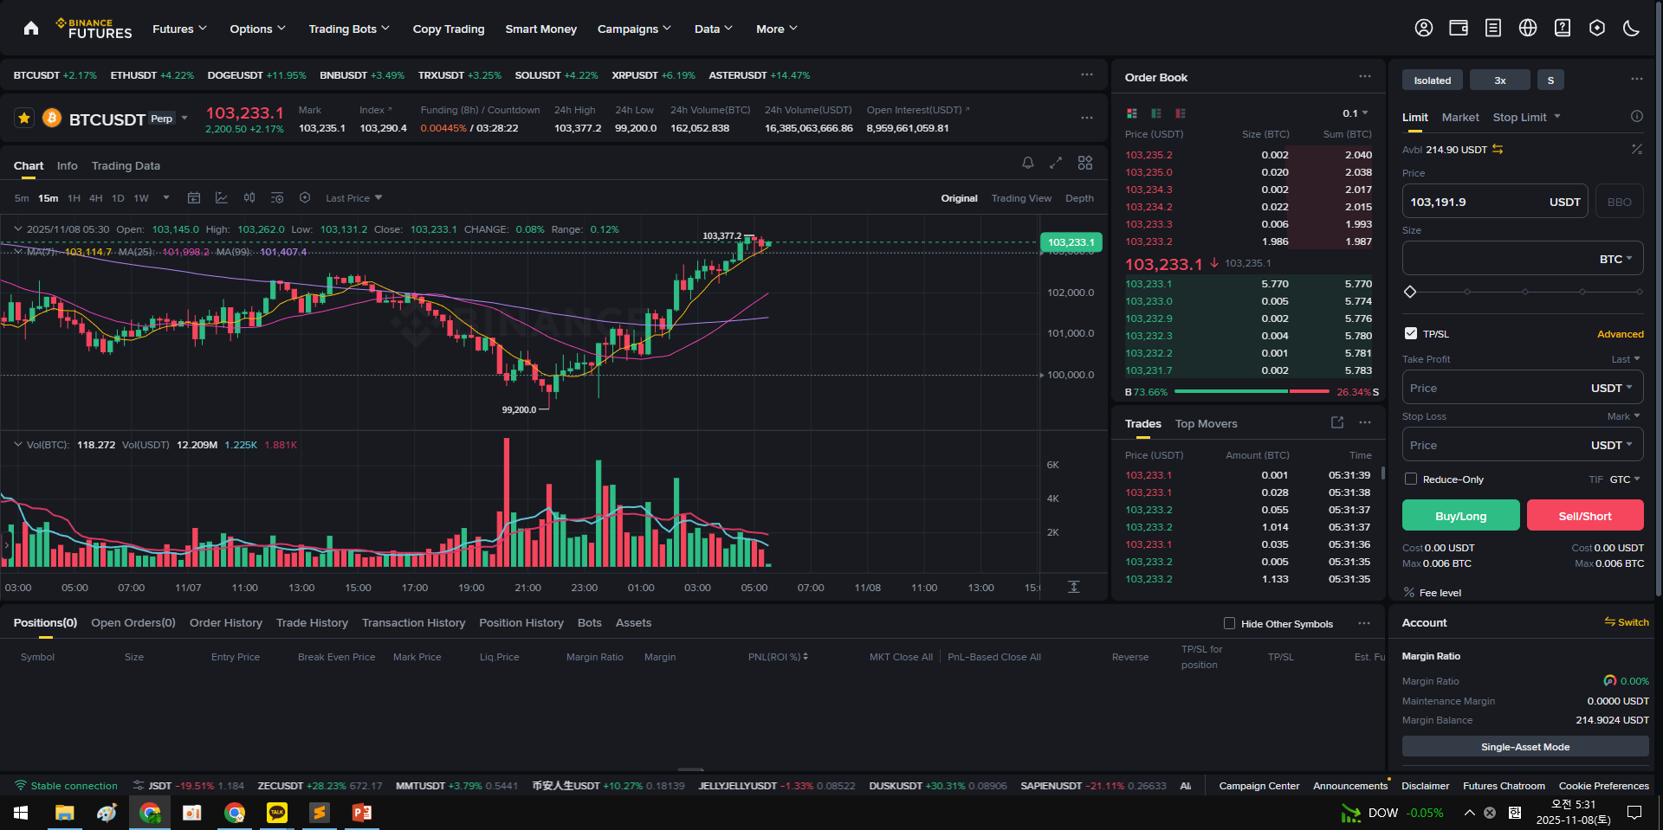Click the transfer funds arrows icon

[1498, 150]
